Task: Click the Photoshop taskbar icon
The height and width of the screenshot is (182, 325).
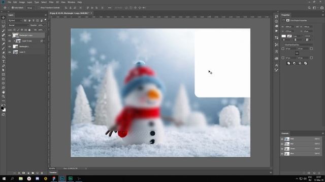Action: (x=62, y=178)
